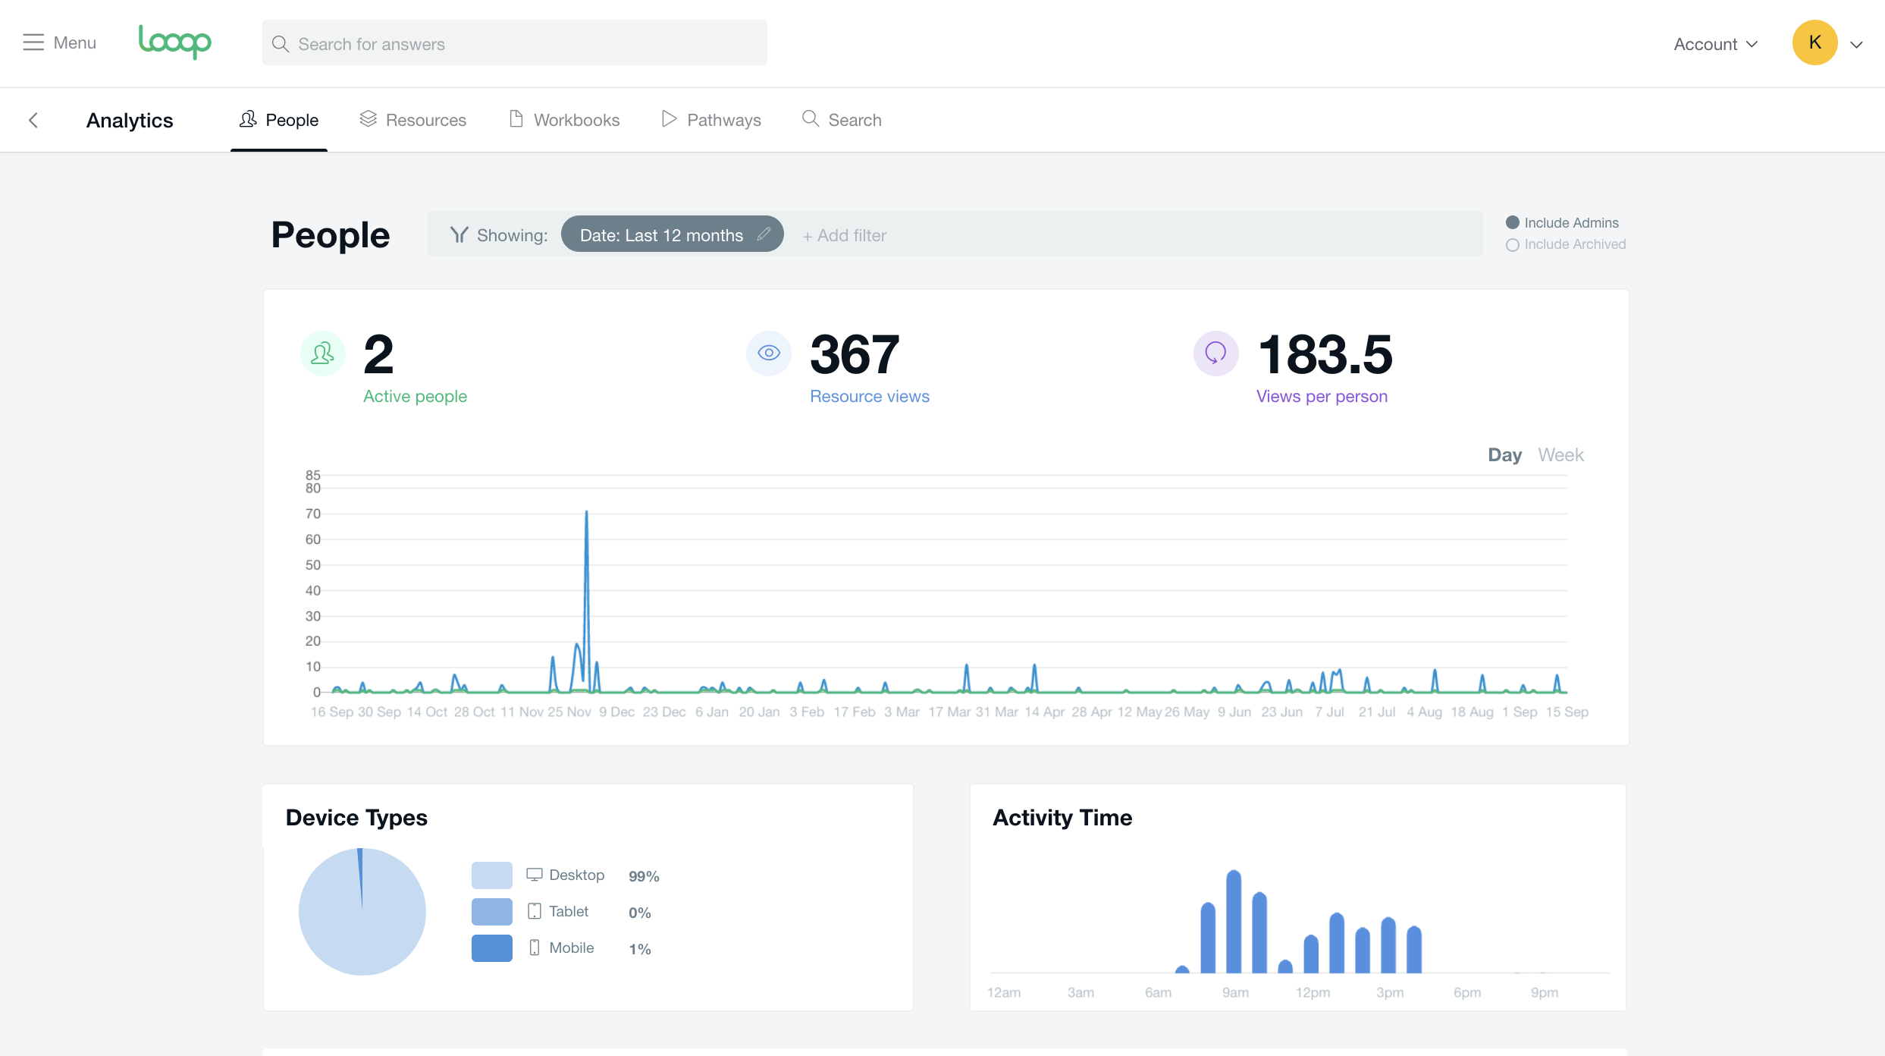
Task: Toggle the Include Admins option
Action: (x=1513, y=222)
